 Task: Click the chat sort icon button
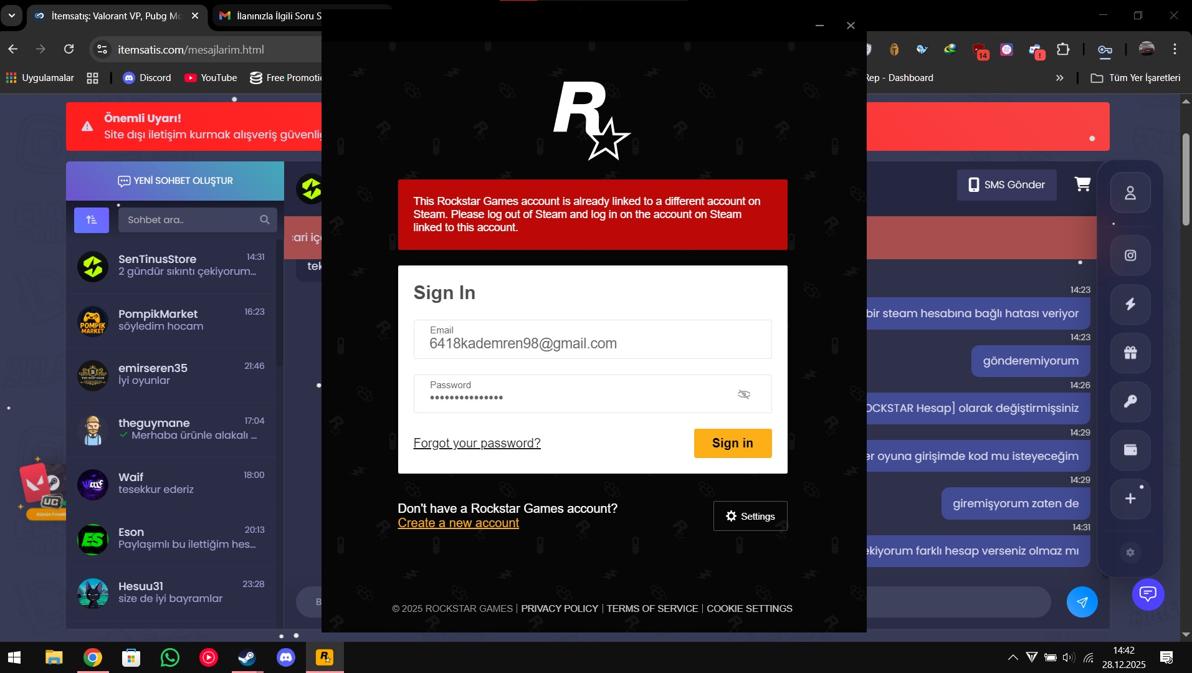(x=92, y=220)
